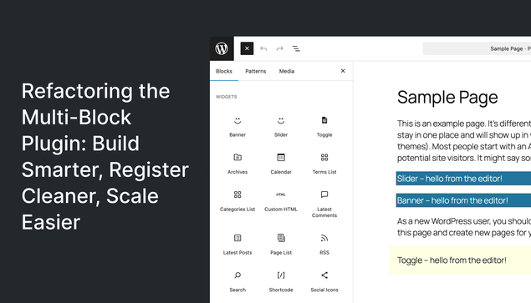Screen dimensions: 531x303
Task: Switch to the Media tab
Action: tap(287, 71)
